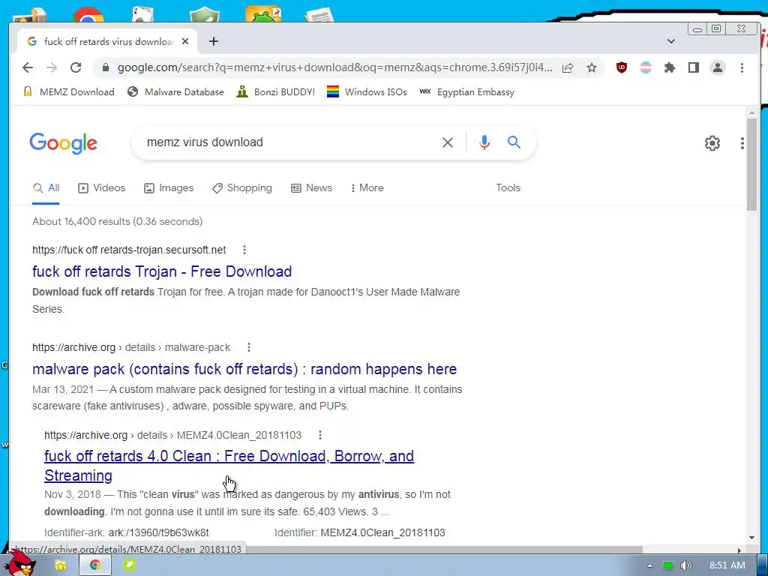Open Egyptian Embassy bookmark
Image resolution: width=768 pixels, height=576 pixels.
tap(467, 92)
